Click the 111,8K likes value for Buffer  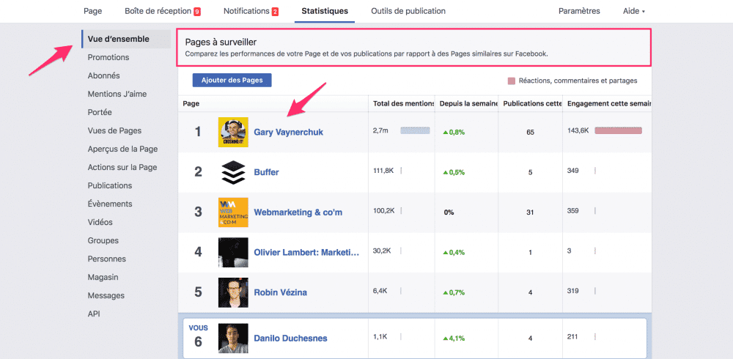point(383,171)
